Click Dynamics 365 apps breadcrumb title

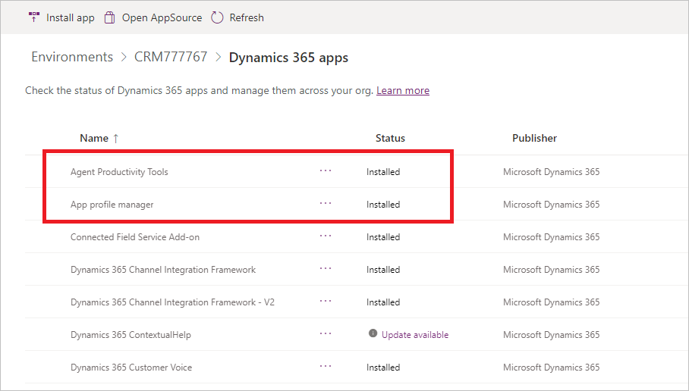click(x=288, y=58)
